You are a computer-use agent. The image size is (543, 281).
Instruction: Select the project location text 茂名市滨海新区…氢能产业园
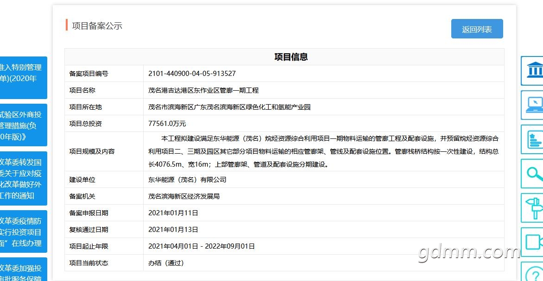pos(229,107)
